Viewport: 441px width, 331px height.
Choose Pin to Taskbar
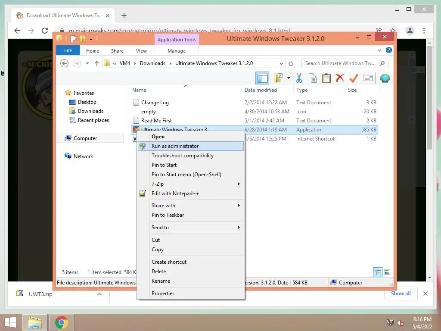coord(191,215)
